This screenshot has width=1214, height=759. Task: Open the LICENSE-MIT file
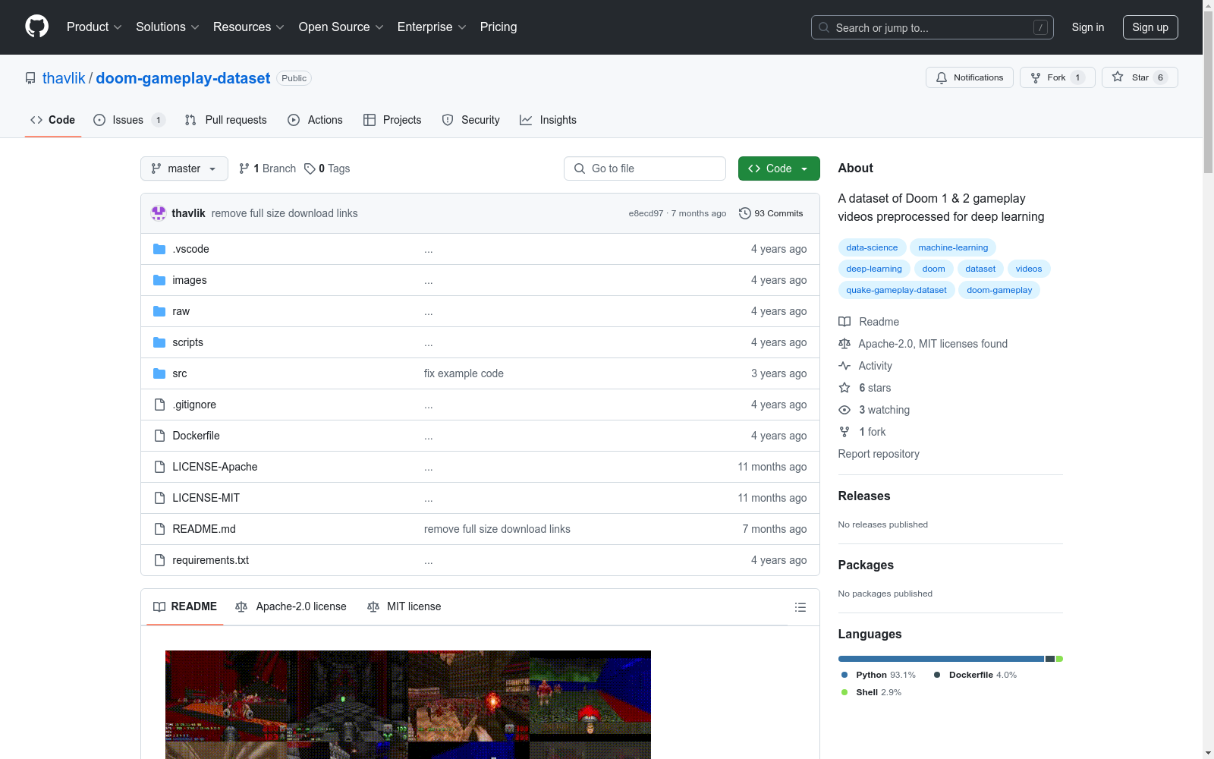tap(206, 498)
